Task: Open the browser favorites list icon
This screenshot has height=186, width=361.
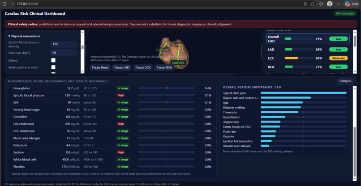Action: tap(321, 4)
